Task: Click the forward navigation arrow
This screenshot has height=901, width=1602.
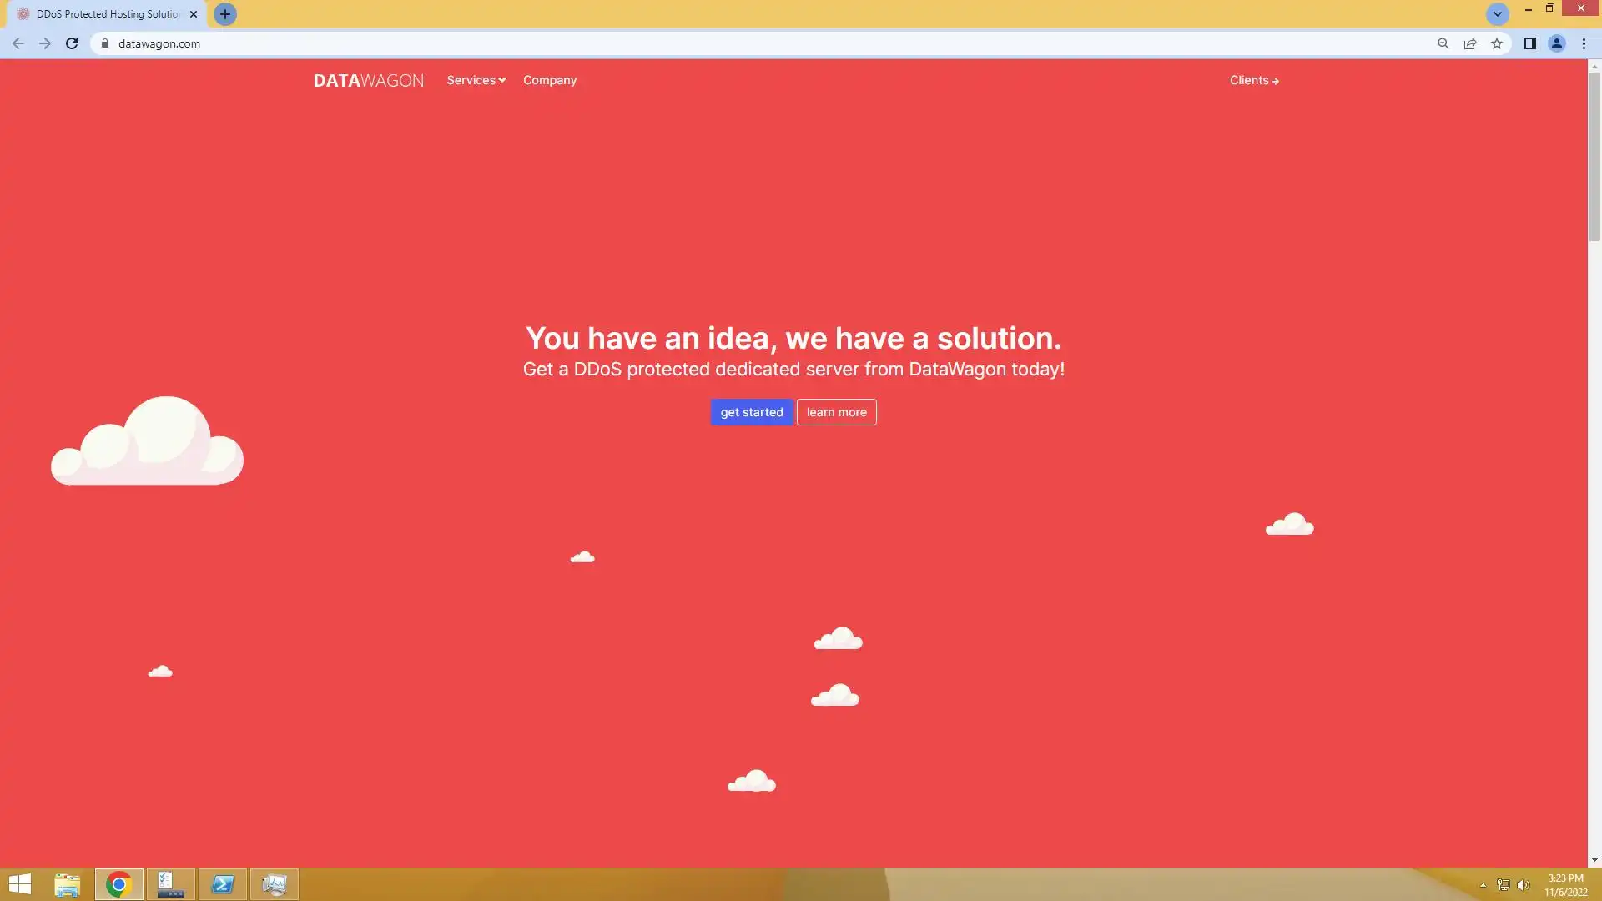Action: click(x=45, y=43)
